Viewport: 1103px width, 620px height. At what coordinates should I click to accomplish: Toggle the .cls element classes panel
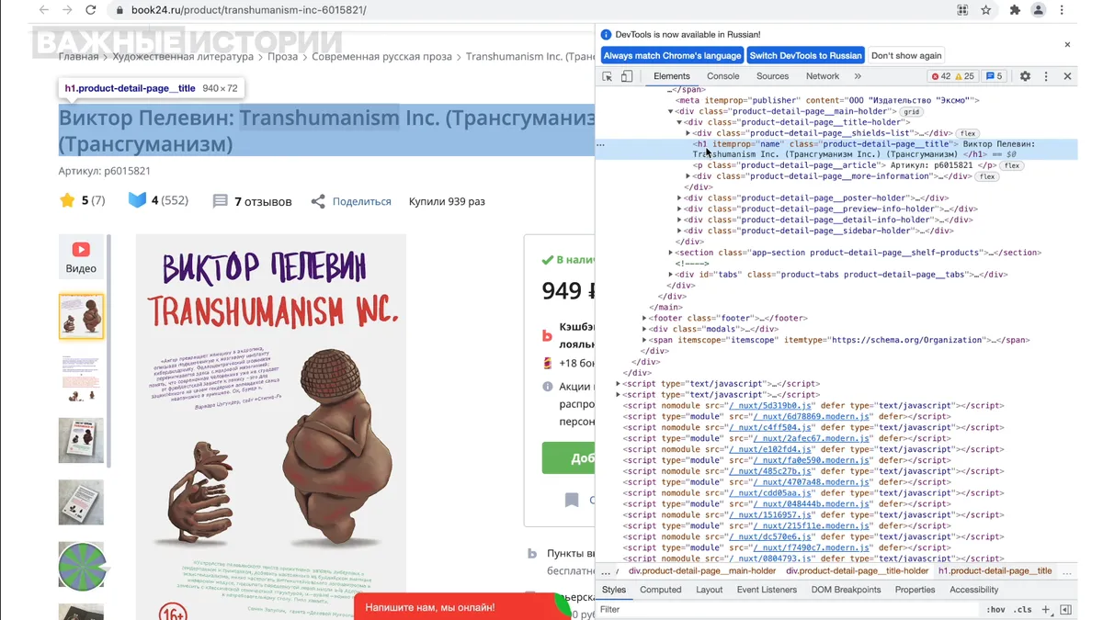click(x=1023, y=610)
